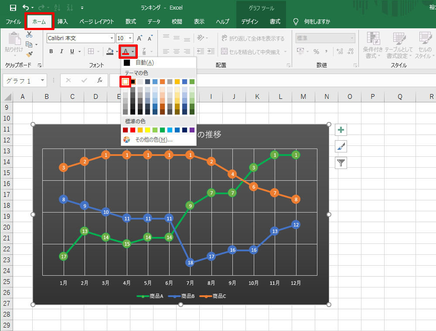436x331 pixels.
Task: Align text to the left
Action: coord(166,51)
